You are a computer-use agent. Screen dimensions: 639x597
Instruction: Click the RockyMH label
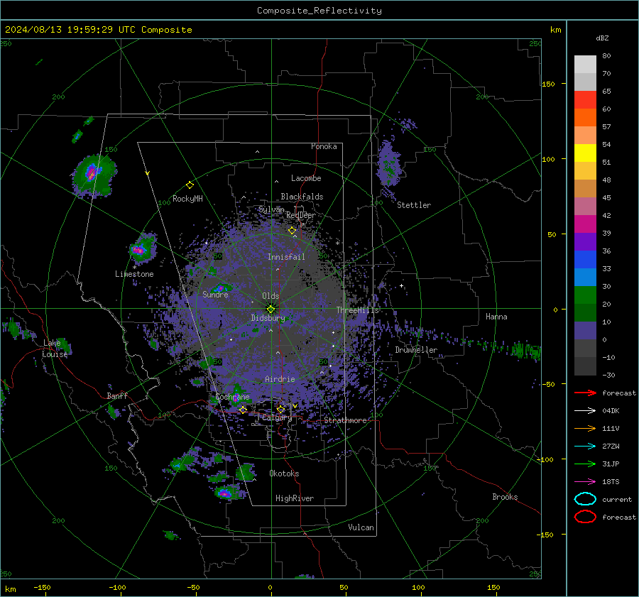187,199
